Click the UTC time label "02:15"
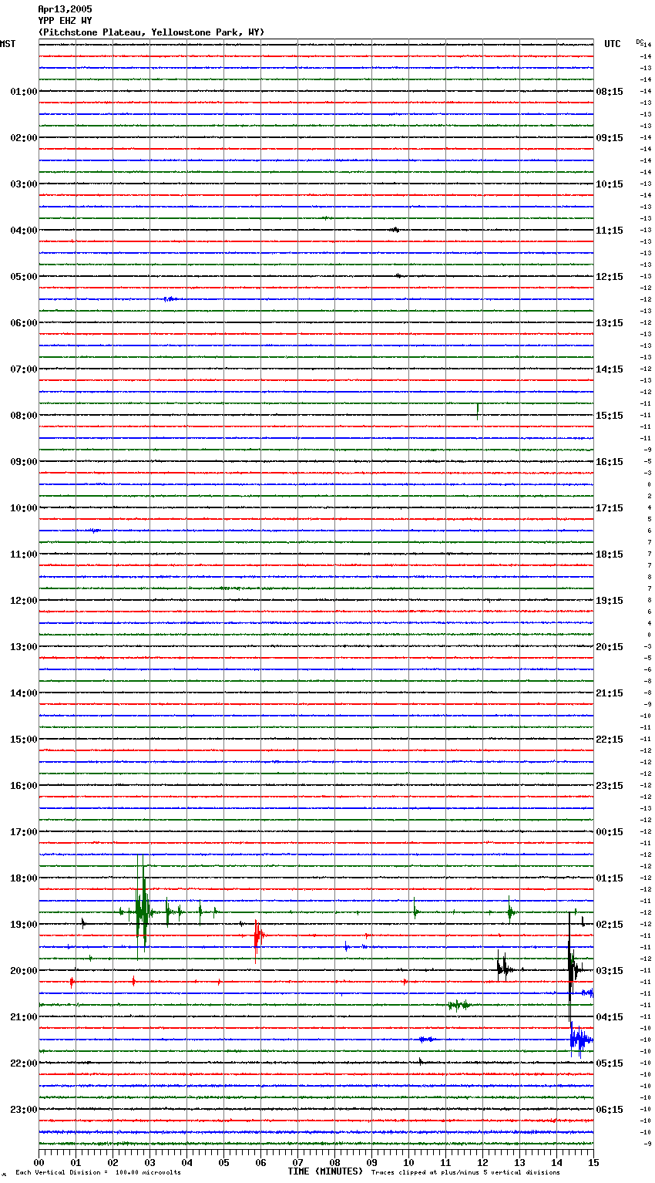Viewport: 655px width, 1183px height. (610, 925)
